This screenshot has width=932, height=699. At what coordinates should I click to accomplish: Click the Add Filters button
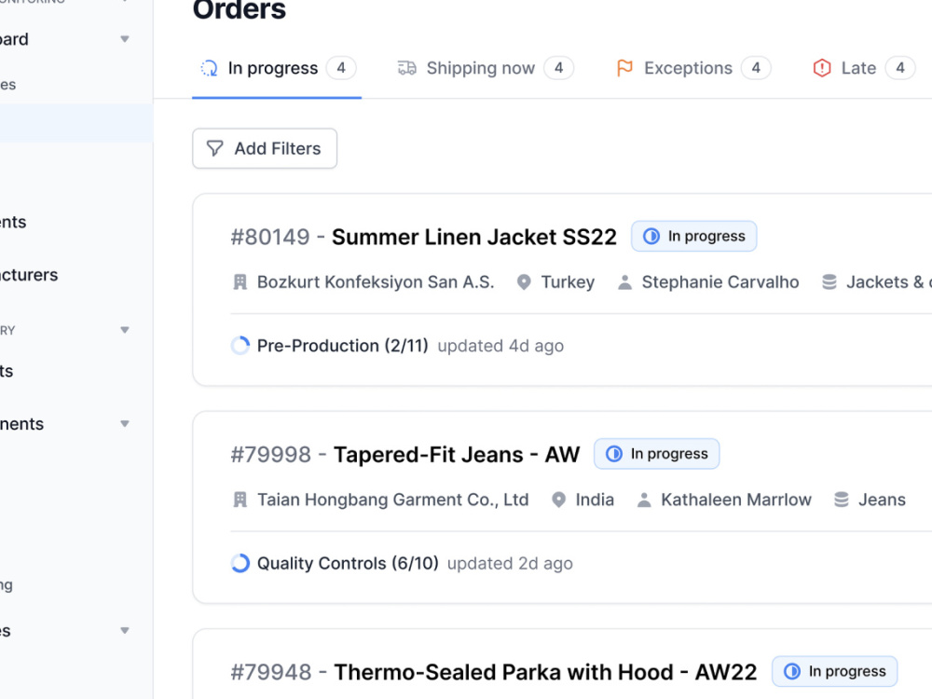(265, 148)
